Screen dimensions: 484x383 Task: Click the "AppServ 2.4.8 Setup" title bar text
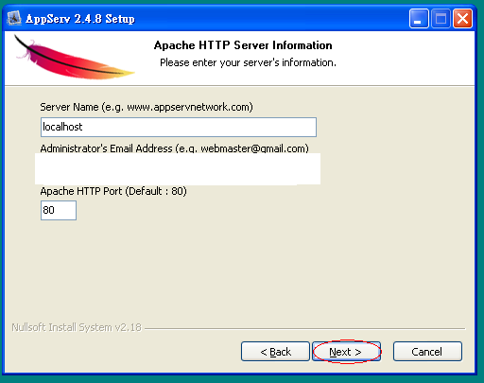pos(80,19)
